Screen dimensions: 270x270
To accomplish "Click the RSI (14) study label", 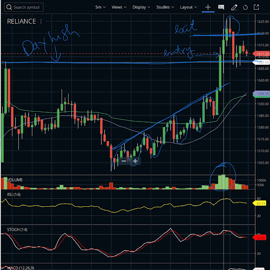I will click(13, 194).
